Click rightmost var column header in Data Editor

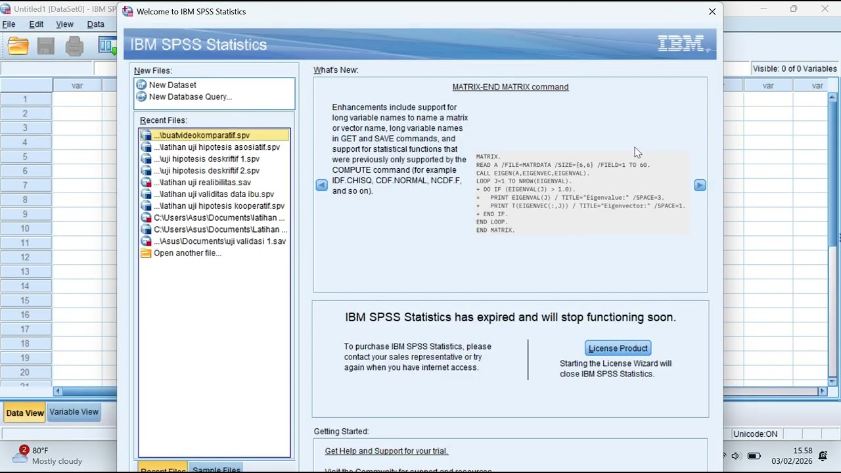tap(817, 85)
